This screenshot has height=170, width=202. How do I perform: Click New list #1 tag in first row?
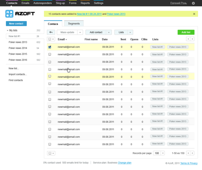157,47
